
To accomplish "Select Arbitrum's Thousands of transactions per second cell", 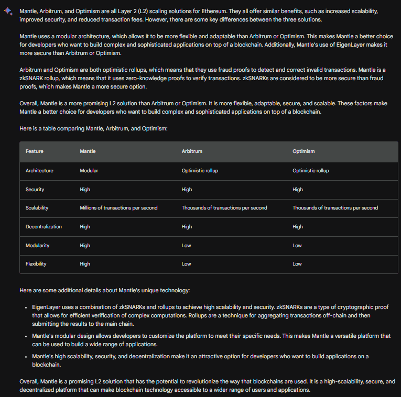I will (x=224, y=208).
